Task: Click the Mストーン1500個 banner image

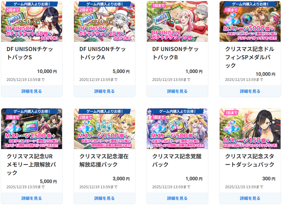Action: pyautogui.click(x=104, y=129)
